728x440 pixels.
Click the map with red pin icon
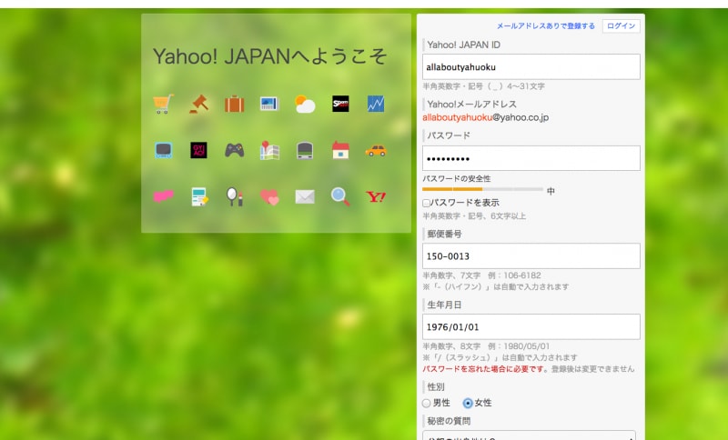(x=269, y=150)
